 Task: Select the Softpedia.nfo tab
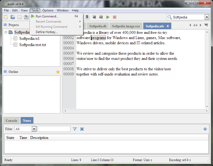[x=155, y=26]
